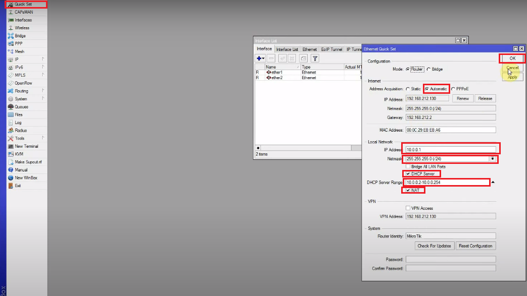Viewport: 527px width, 296px height.
Task: Click the disable X icon in Interface List
Action: (292, 58)
